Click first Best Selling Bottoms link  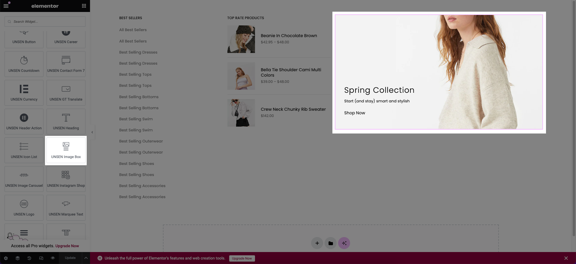pos(139,97)
